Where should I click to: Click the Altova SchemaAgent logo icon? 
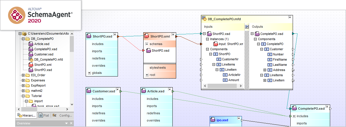pyautogui.click(x=17, y=15)
